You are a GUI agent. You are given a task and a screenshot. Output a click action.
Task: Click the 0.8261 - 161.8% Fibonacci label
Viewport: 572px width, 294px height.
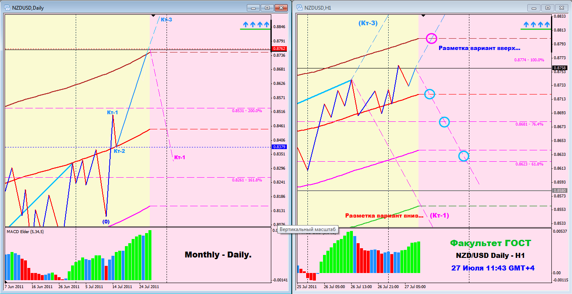tap(247, 180)
